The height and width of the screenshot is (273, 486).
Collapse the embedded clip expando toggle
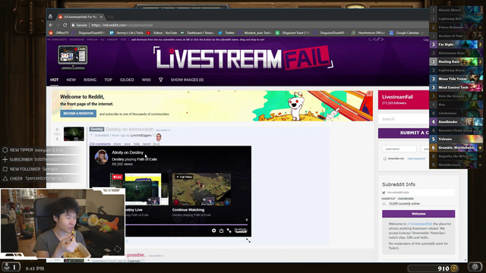(x=91, y=135)
